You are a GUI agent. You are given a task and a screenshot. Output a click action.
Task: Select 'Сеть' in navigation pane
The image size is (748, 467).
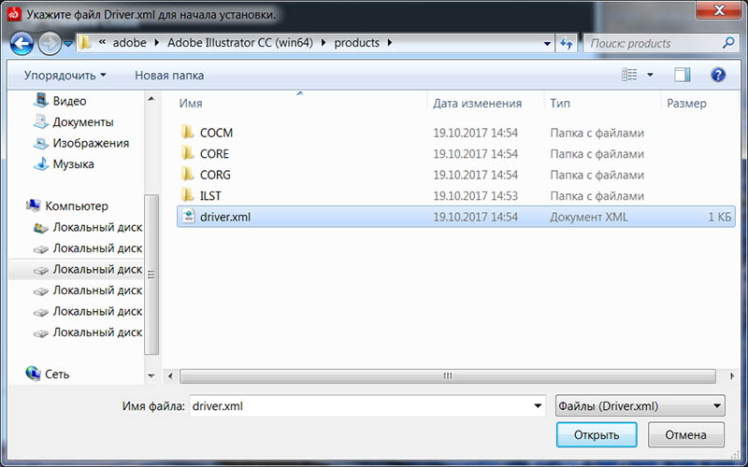57,375
